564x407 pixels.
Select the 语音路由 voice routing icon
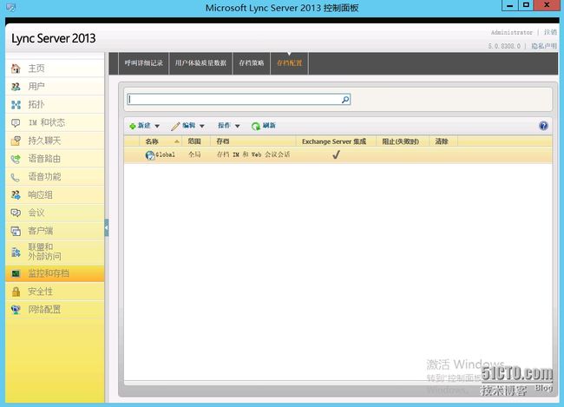click(16, 159)
